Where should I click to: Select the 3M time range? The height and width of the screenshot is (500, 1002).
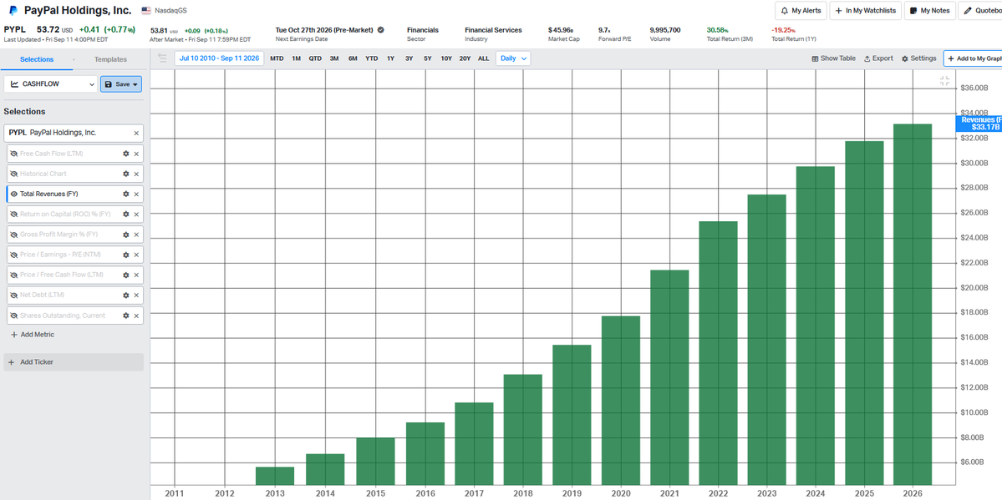[x=334, y=58]
